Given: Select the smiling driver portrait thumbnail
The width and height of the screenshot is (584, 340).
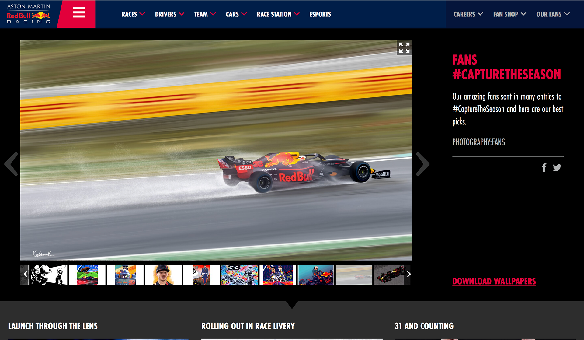Looking at the screenshot, I should point(163,275).
